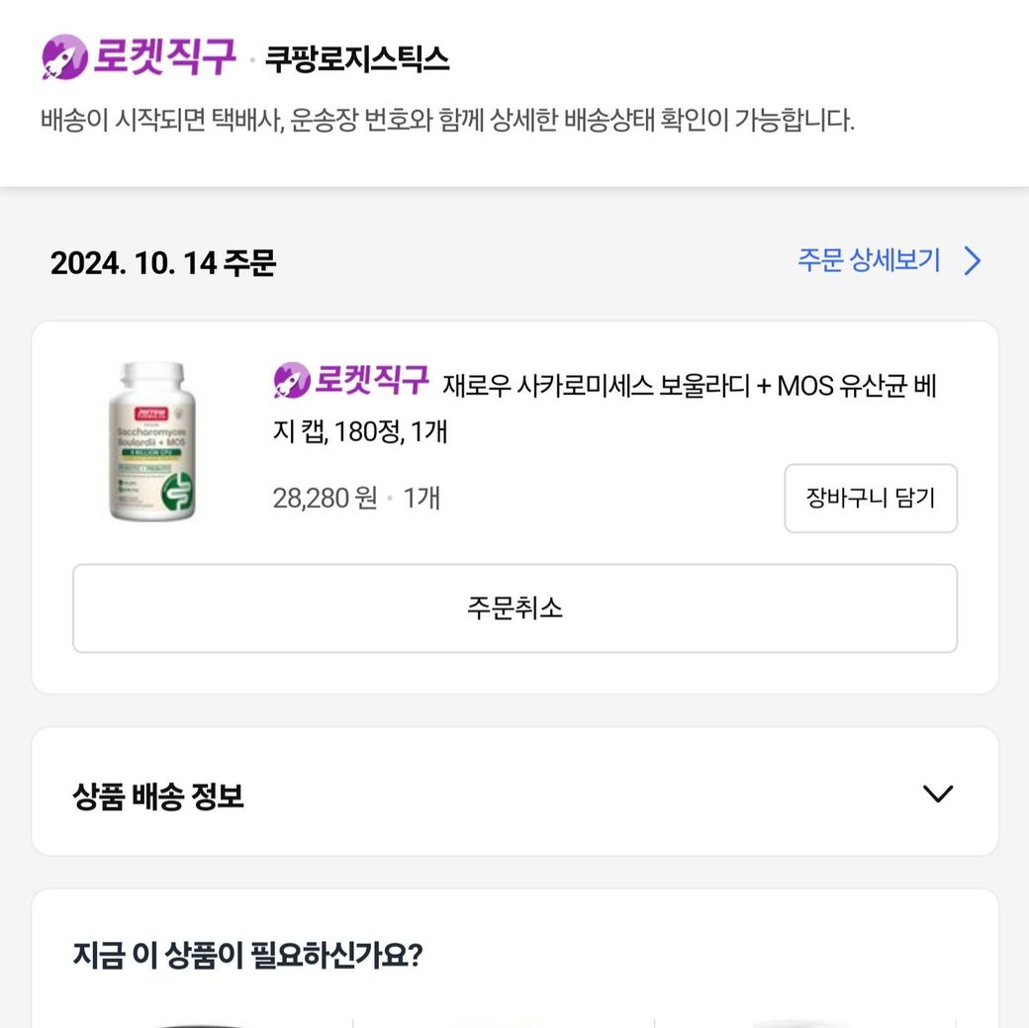Open the first recommended product card on the left
Screen dimensions: 1029x1028
pyautogui.click(x=193, y=1019)
